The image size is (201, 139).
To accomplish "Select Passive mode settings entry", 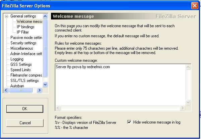I will click(x=26, y=38).
